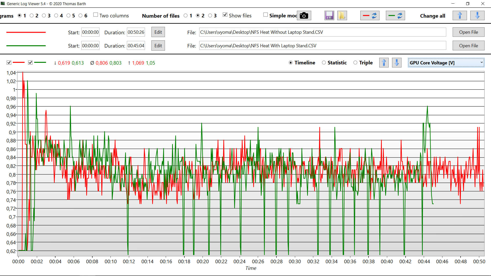Select 1 diagram radio button
The height and width of the screenshot is (276, 491).
pyautogui.click(x=20, y=16)
